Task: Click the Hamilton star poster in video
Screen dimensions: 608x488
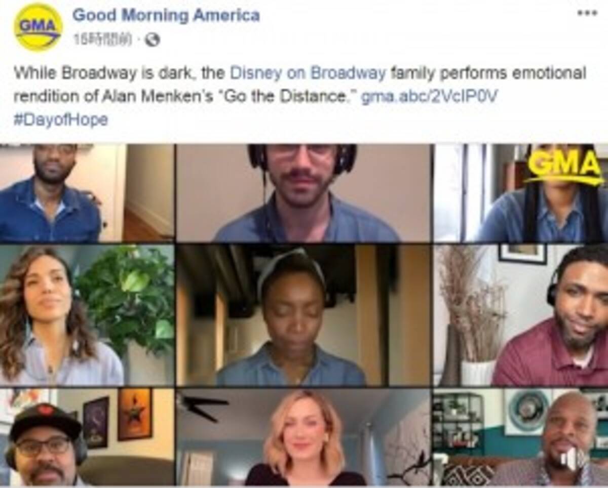Action: pos(135,414)
